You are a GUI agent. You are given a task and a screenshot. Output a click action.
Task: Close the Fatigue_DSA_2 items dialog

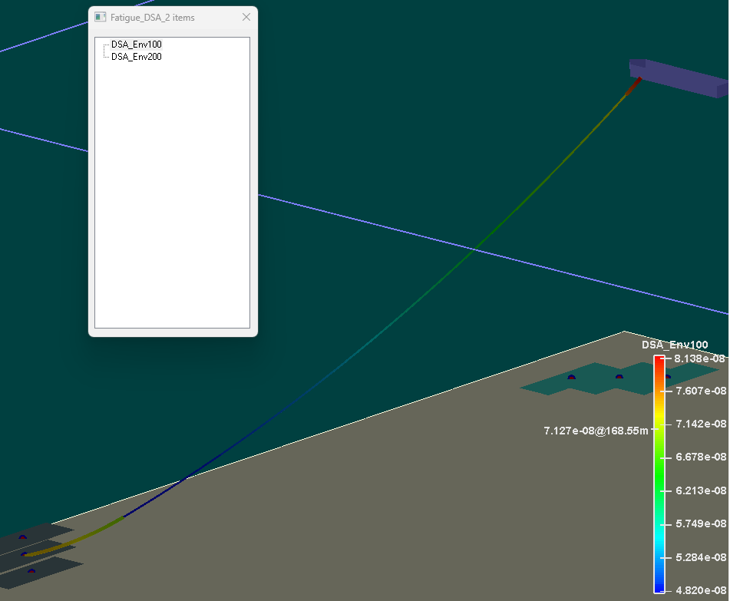tap(246, 17)
